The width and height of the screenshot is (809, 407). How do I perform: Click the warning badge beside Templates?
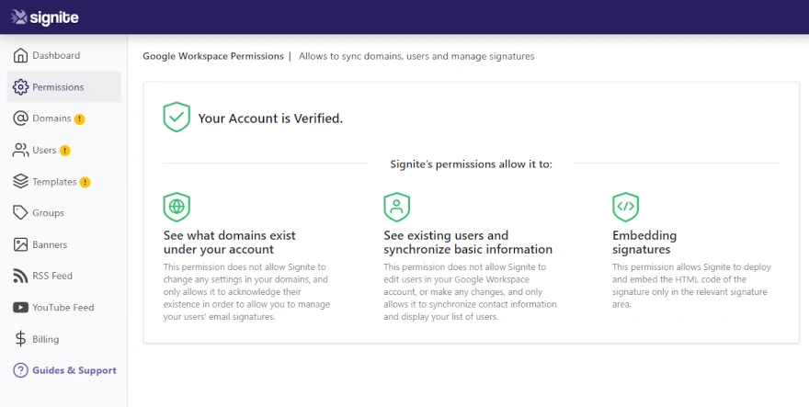coord(85,182)
